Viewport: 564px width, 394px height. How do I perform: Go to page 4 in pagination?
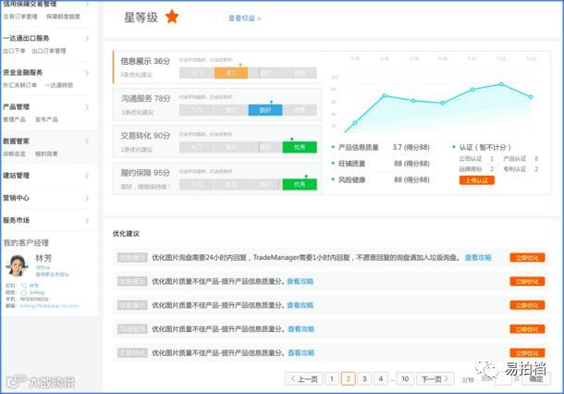tap(381, 379)
